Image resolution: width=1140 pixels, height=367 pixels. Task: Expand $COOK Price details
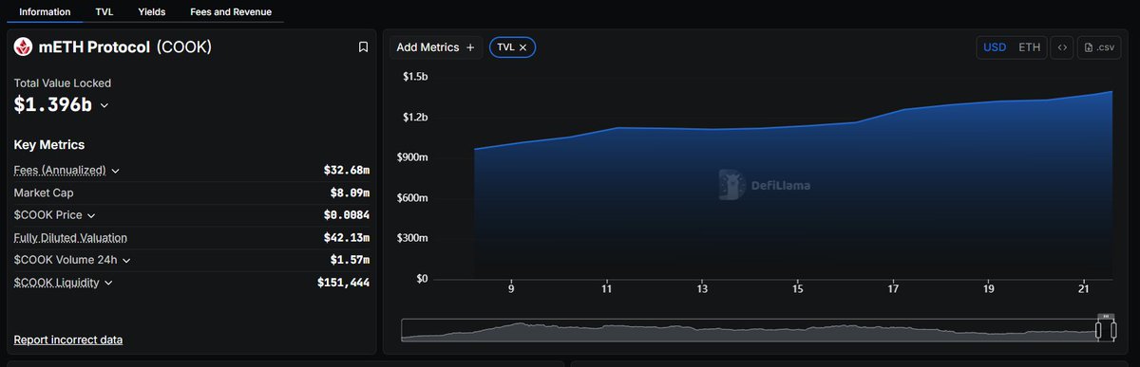(x=91, y=215)
